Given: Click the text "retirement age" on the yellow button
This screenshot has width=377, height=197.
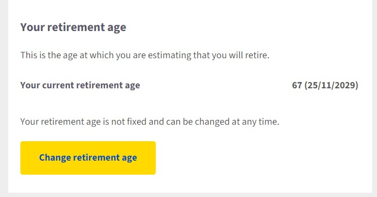Looking at the screenshot, I should coord(105,158).
